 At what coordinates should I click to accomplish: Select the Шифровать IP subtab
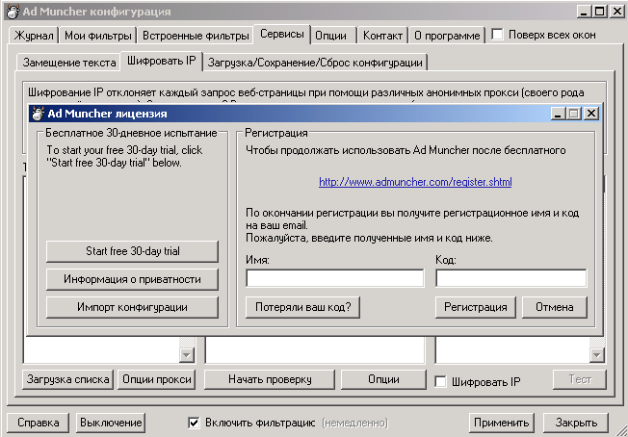click(x=162, y=61)
